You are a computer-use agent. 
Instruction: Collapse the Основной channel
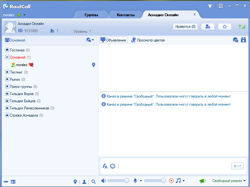(x=7, y=57)
